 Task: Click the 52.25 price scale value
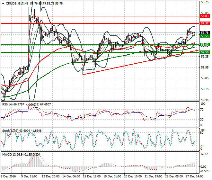[205, 57]
